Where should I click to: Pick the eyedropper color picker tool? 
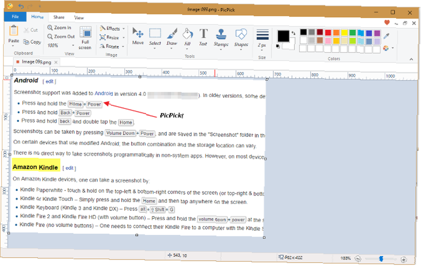pyautogui.click(x=386, y=36)
